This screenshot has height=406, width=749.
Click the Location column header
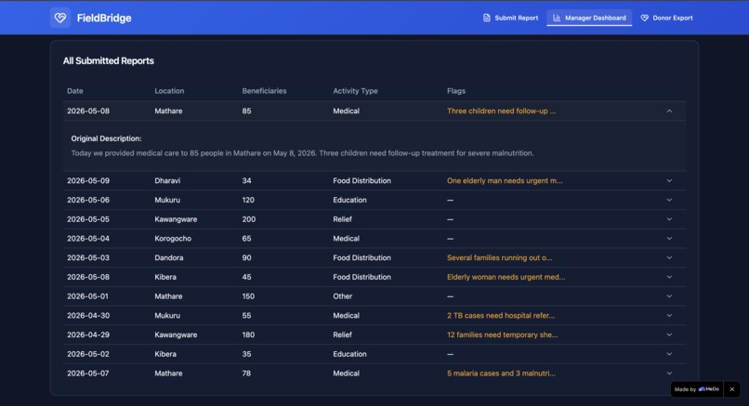pos(169,91)
